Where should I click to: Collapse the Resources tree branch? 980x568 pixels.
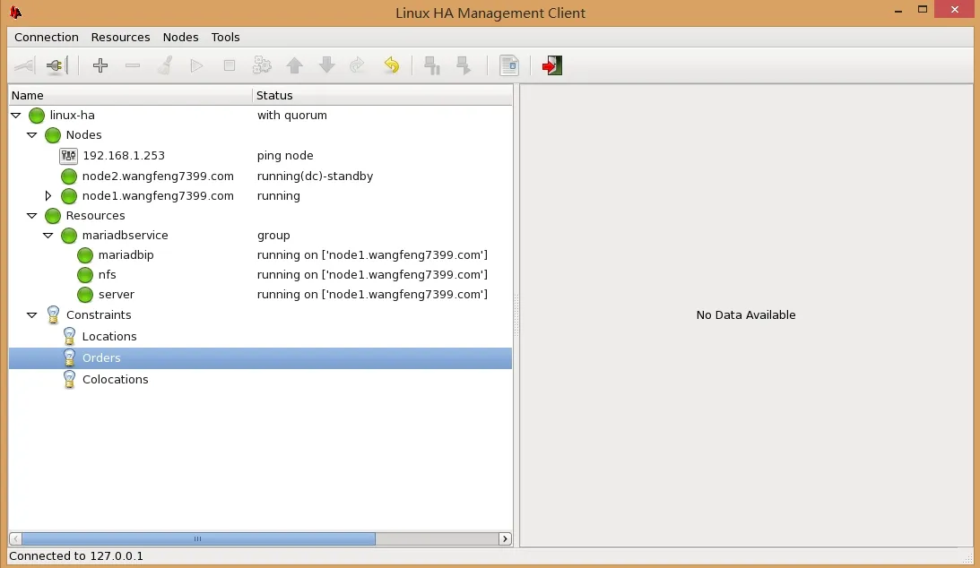click(x=32, y=215)
